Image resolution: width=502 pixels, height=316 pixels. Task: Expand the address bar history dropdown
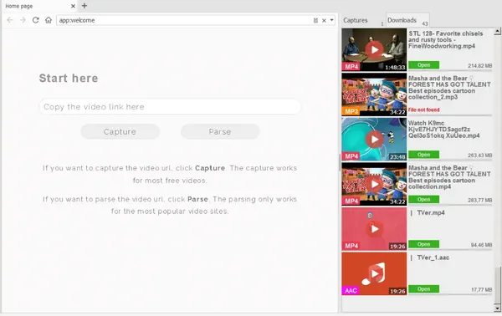tap(331, 20)
